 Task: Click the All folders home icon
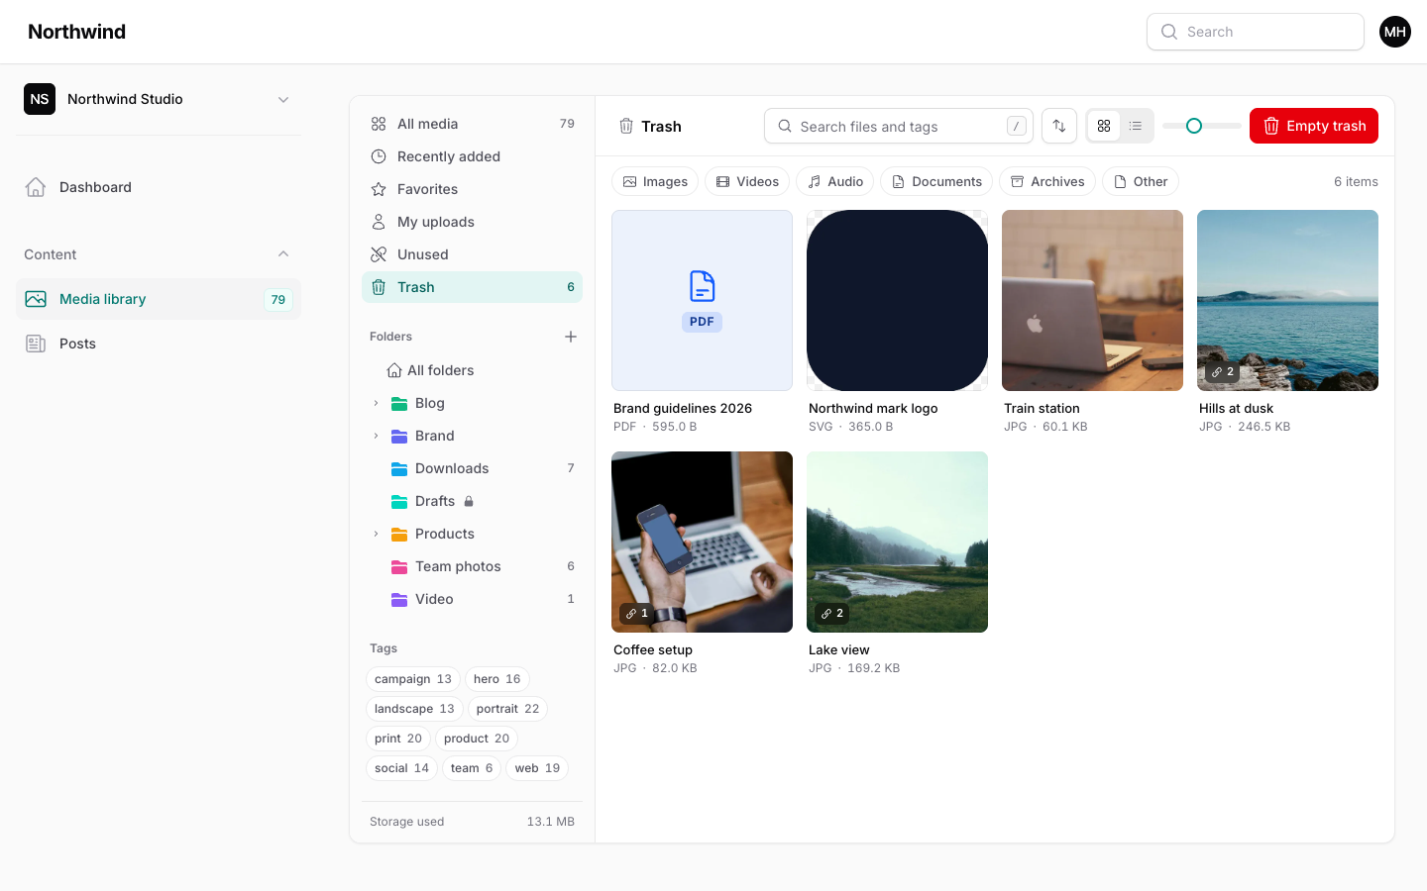[393, 370]
